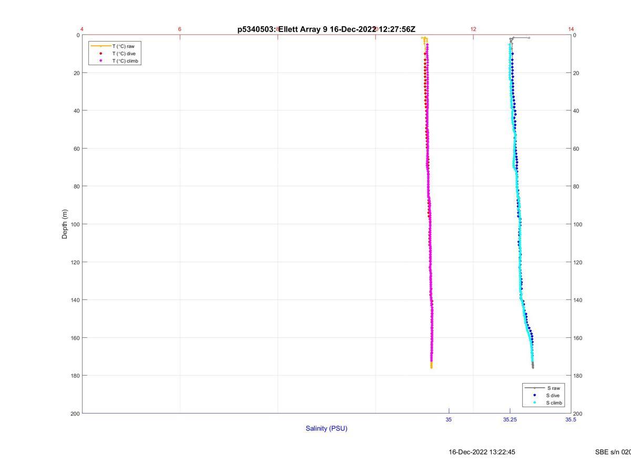
Task: Click '20' on the left depth axis
Action: (x=77, y=73)
